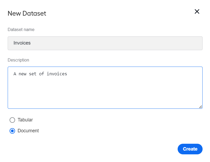Viewport: 210px width, 162px height.
Task: Click the Create button
Action: click(190, 149)
